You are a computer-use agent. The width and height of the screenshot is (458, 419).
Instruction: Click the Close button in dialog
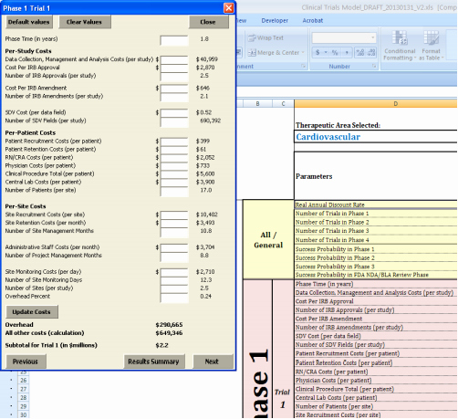tap(208, 22)
